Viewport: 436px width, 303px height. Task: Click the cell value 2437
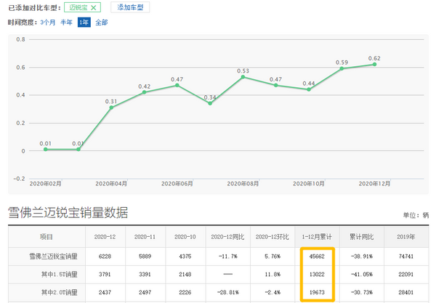(x=105, y=292)
